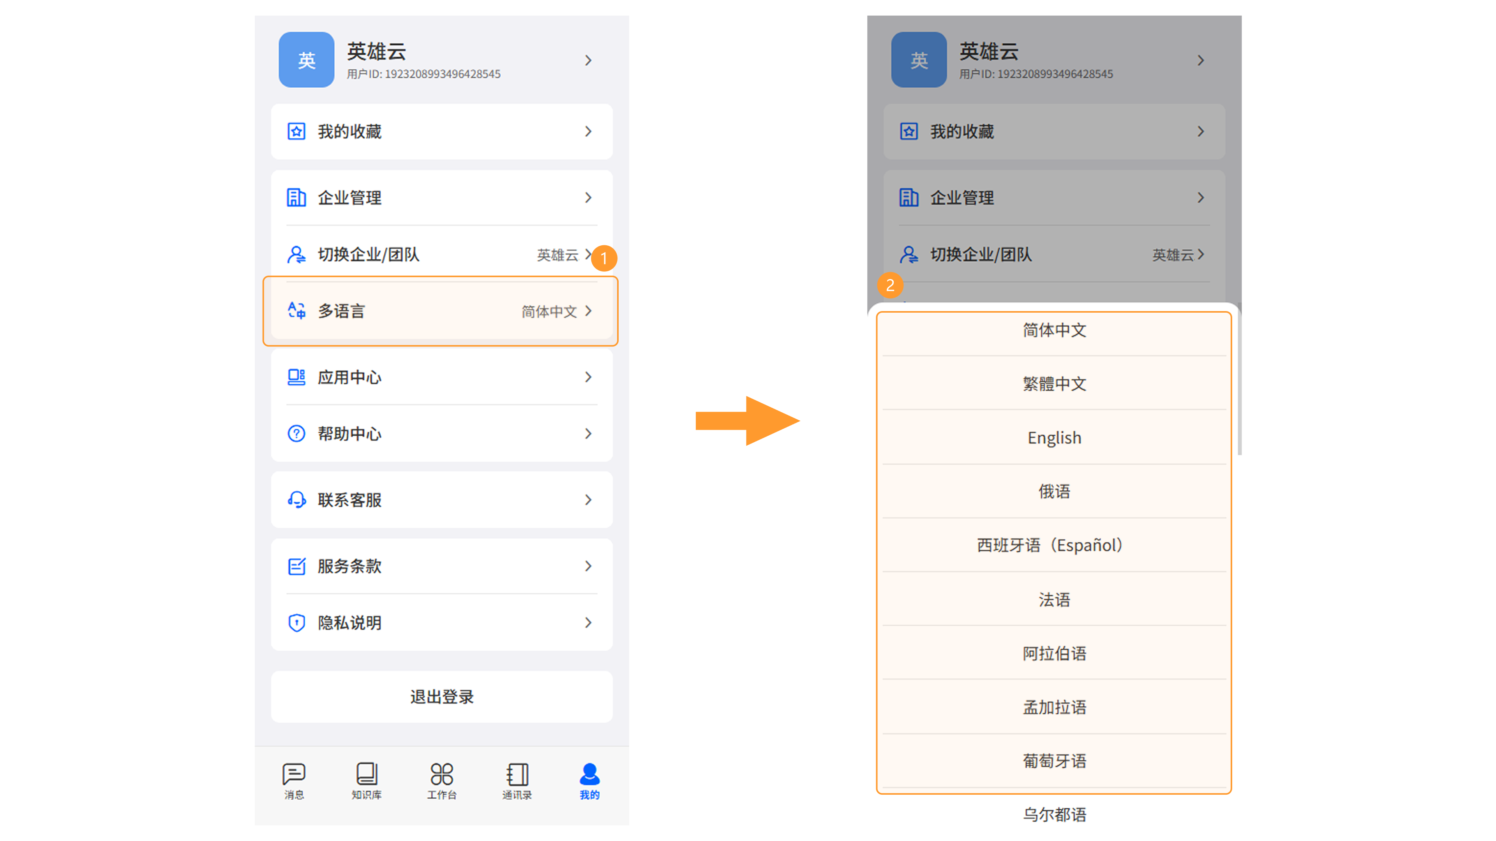This screenshot has width=1496, height=841.
Task: Open the 多语言 chevron next to 简体中文
Action: 588,311
